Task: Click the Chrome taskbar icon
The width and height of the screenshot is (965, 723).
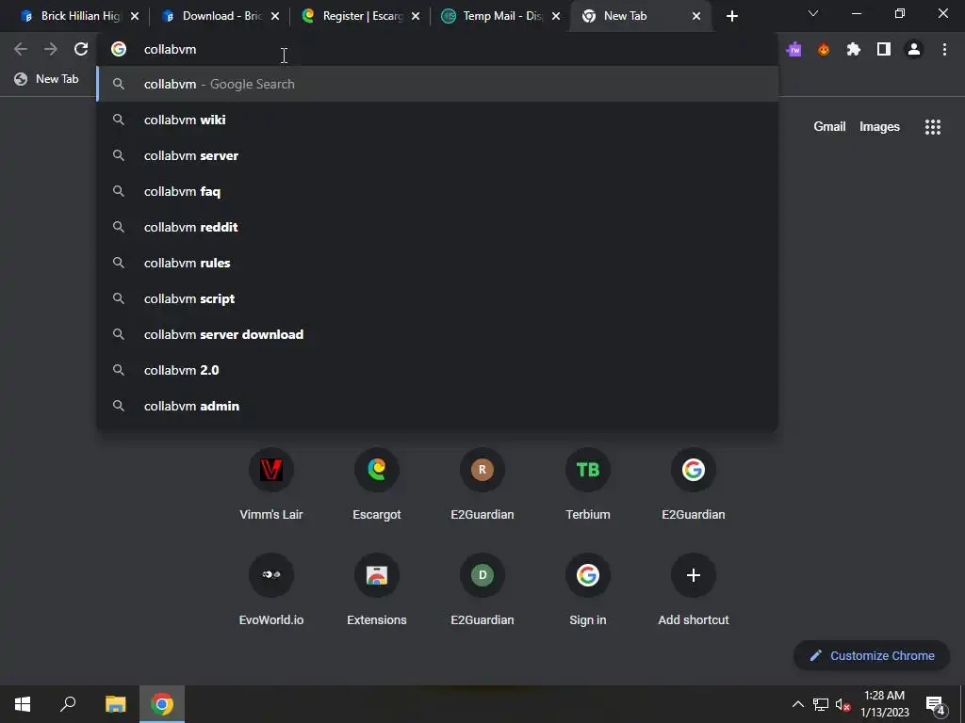Action: click(162, 704)
